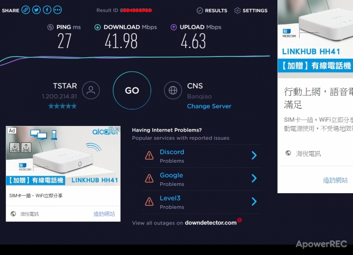Click the 海悅電訊 globe icon in right ad
Screen dimensions: 353x255
288,153
